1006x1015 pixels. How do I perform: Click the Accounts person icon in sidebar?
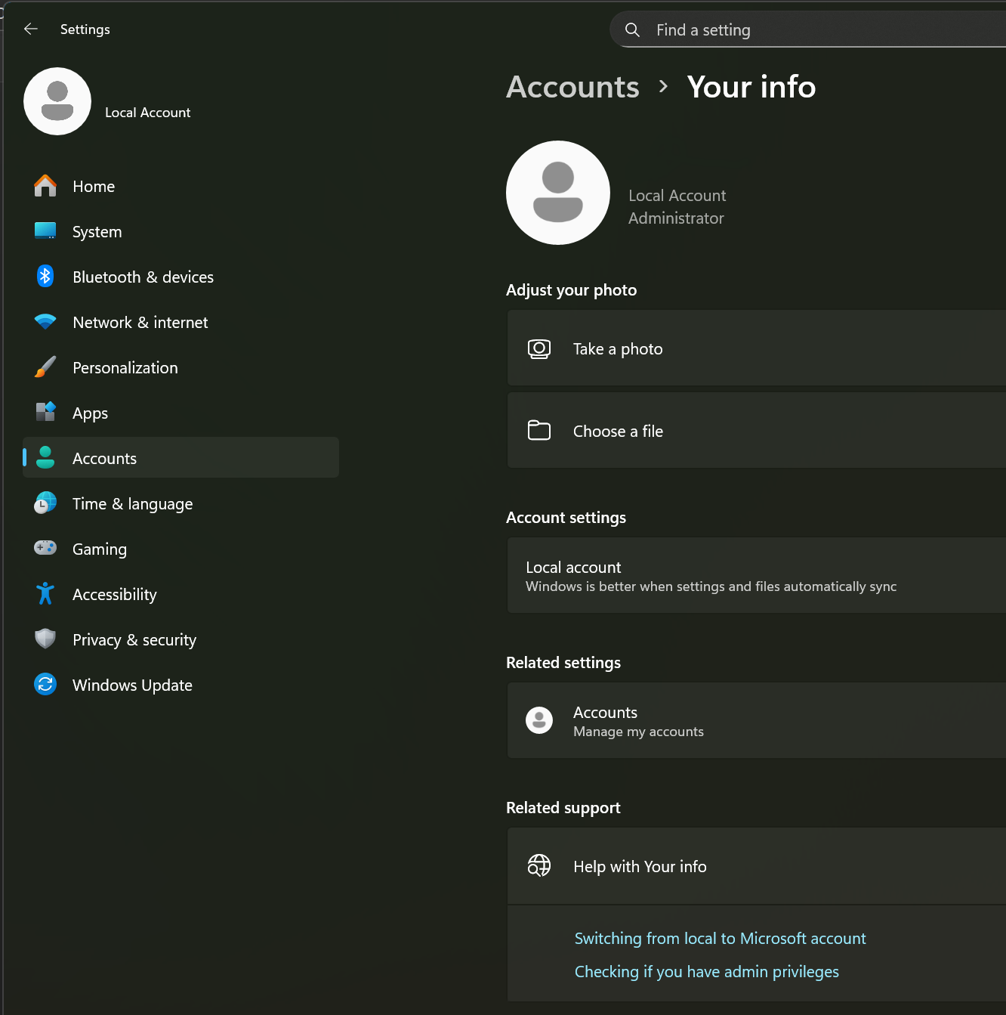[45, 458]
